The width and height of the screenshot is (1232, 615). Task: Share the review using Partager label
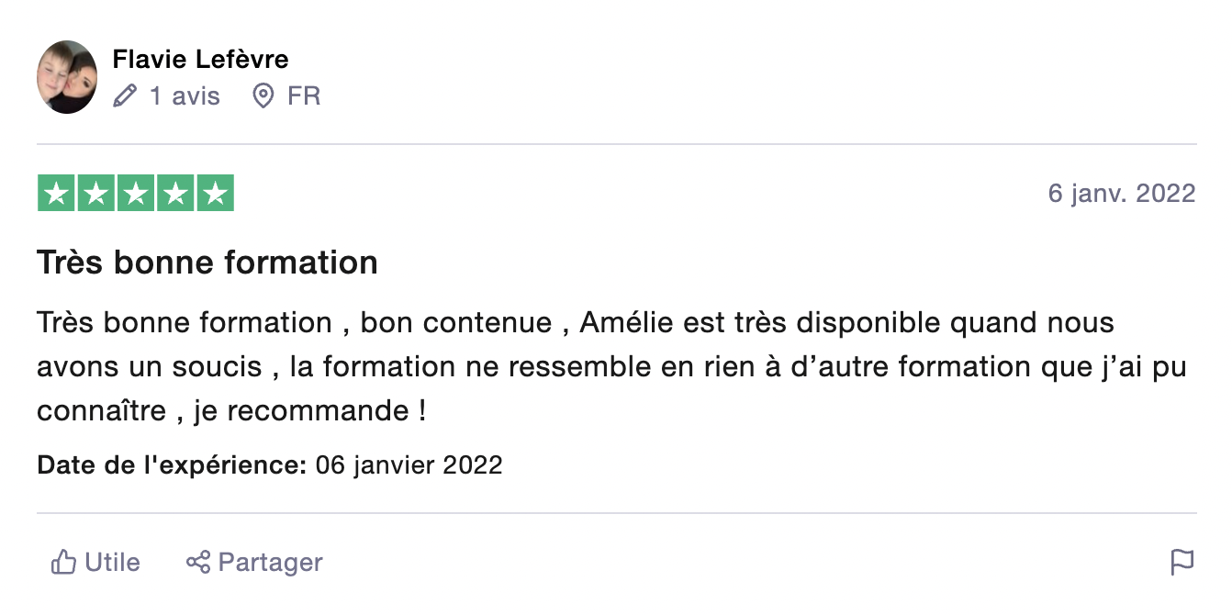[x=271, y=562]
